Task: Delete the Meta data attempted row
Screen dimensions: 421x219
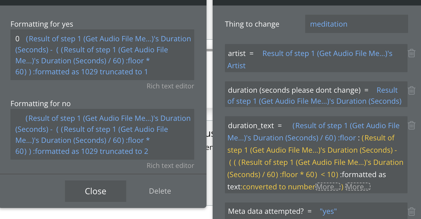Action: (x=412, y=211)
